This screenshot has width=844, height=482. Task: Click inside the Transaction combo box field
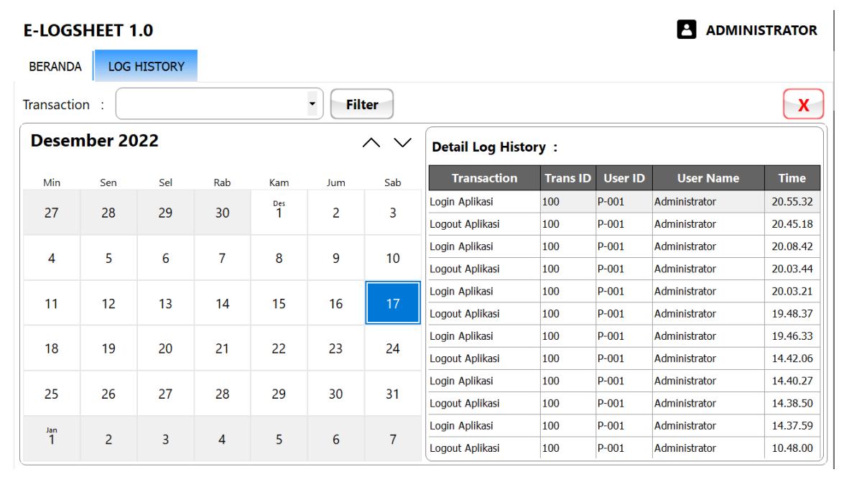coord(219,103)
